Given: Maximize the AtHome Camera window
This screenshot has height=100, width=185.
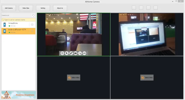Looking at the screenshot, I should pos(176,1).
